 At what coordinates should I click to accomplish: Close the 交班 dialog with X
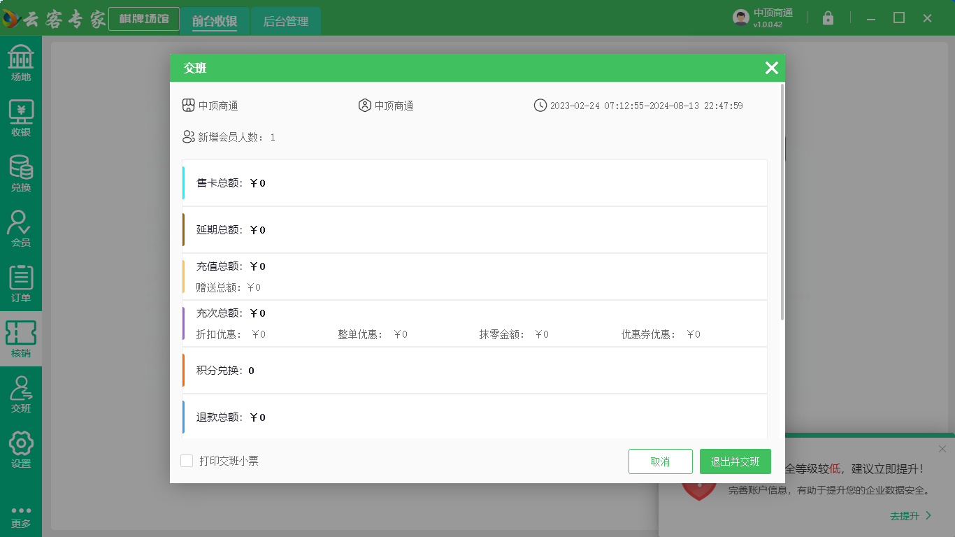(771, 68)
